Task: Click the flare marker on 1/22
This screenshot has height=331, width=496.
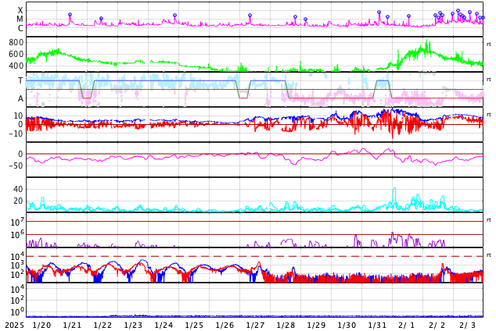Action: (101, 19)
